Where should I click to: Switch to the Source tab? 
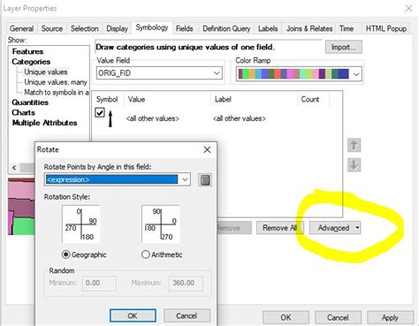(x=52, y=28)
